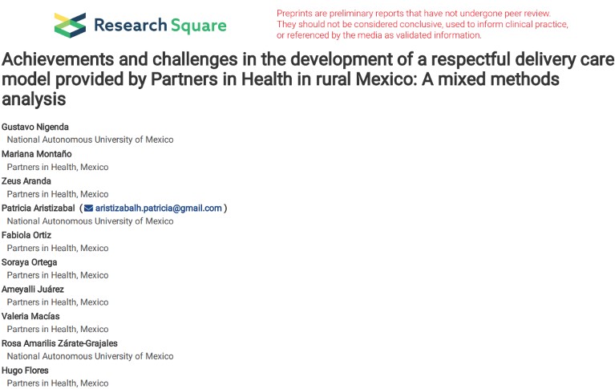
Task: Click the affiliation under Rosa Amarilis Zárate-Grajales
Action: (91, 356)
